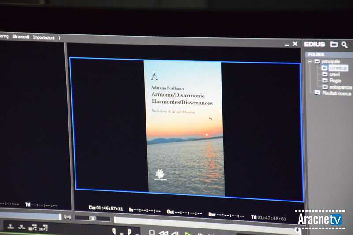Click the shuttle slider control

[93, 218]
